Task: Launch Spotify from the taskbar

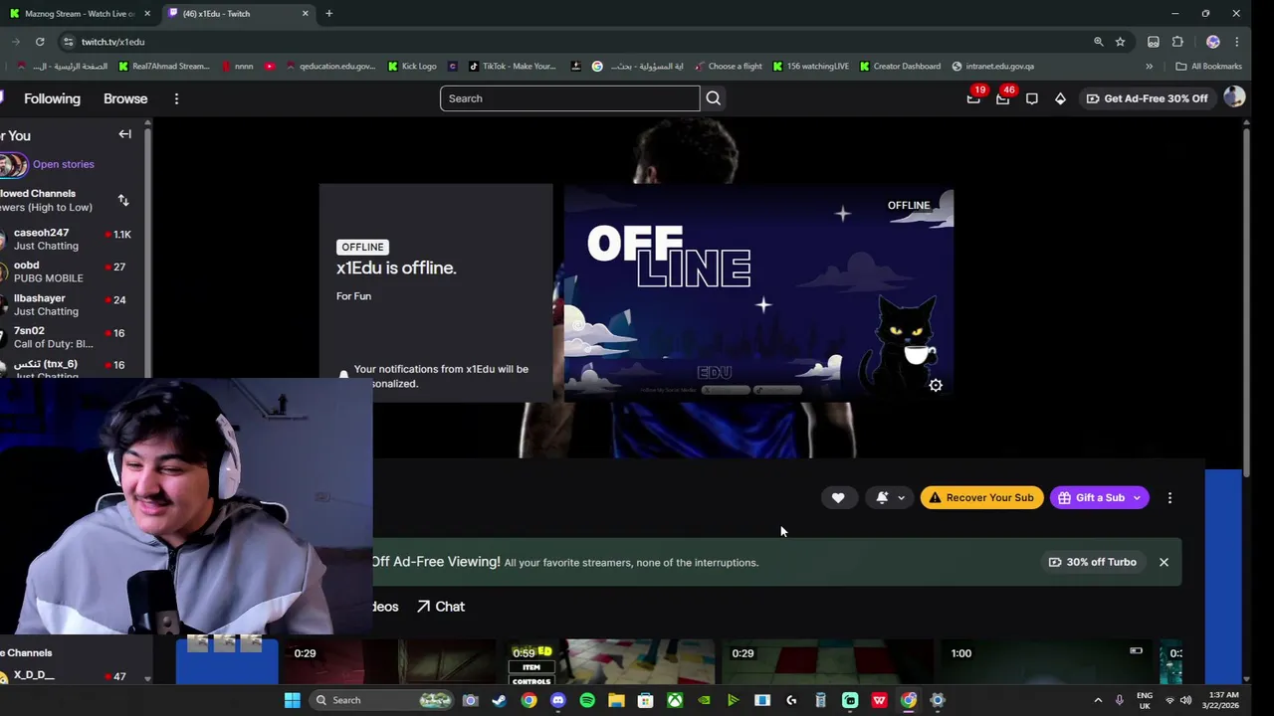Action: (x=587, y=700)
